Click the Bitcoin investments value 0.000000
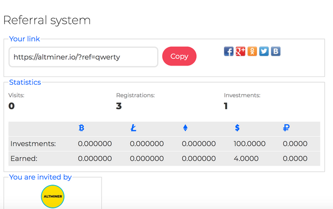Image resolution: width=333 pixels, height=209 pixels. (95, 143)
